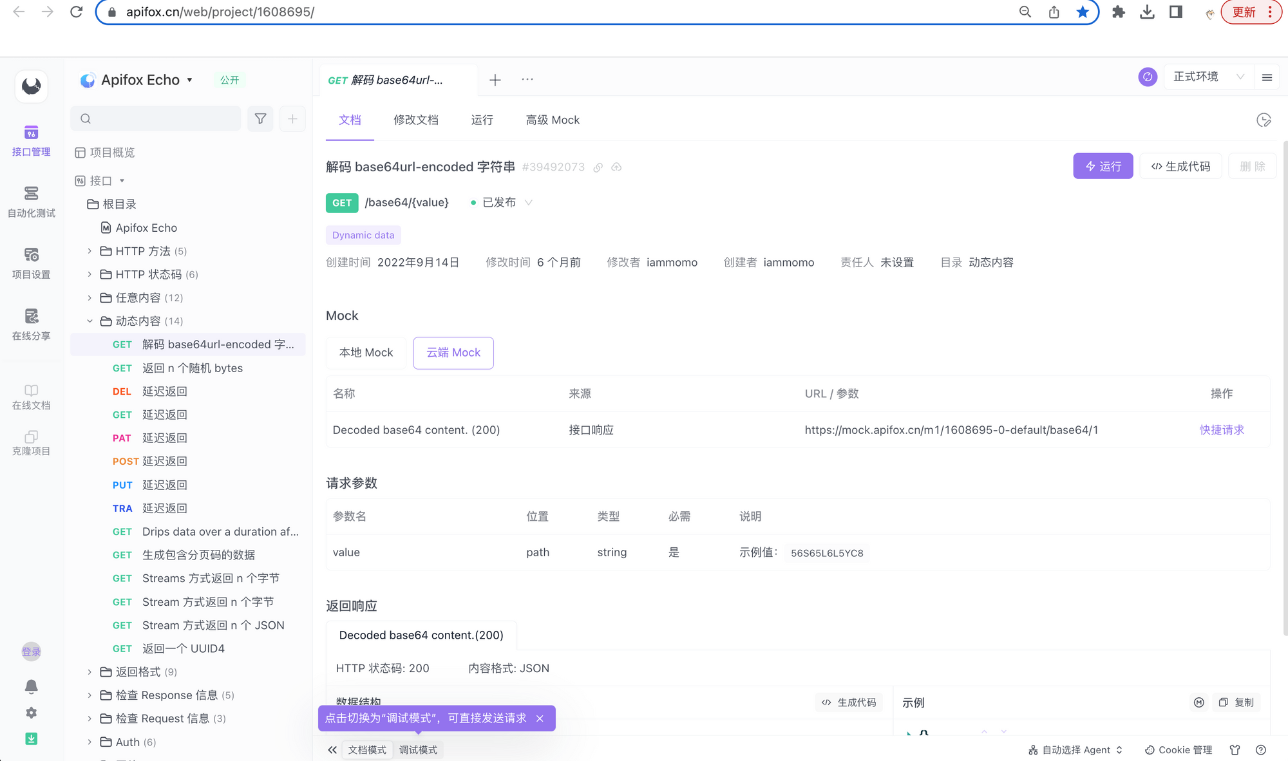Open the 自动选择 Agent selector
Viewport: 1288px width, 761px height.
click(x=1075, y=750)
